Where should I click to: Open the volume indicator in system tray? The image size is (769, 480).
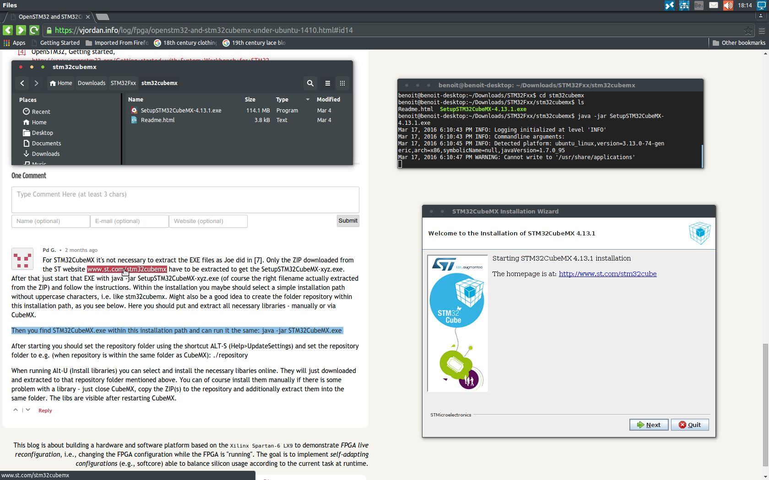pos(728,5)
